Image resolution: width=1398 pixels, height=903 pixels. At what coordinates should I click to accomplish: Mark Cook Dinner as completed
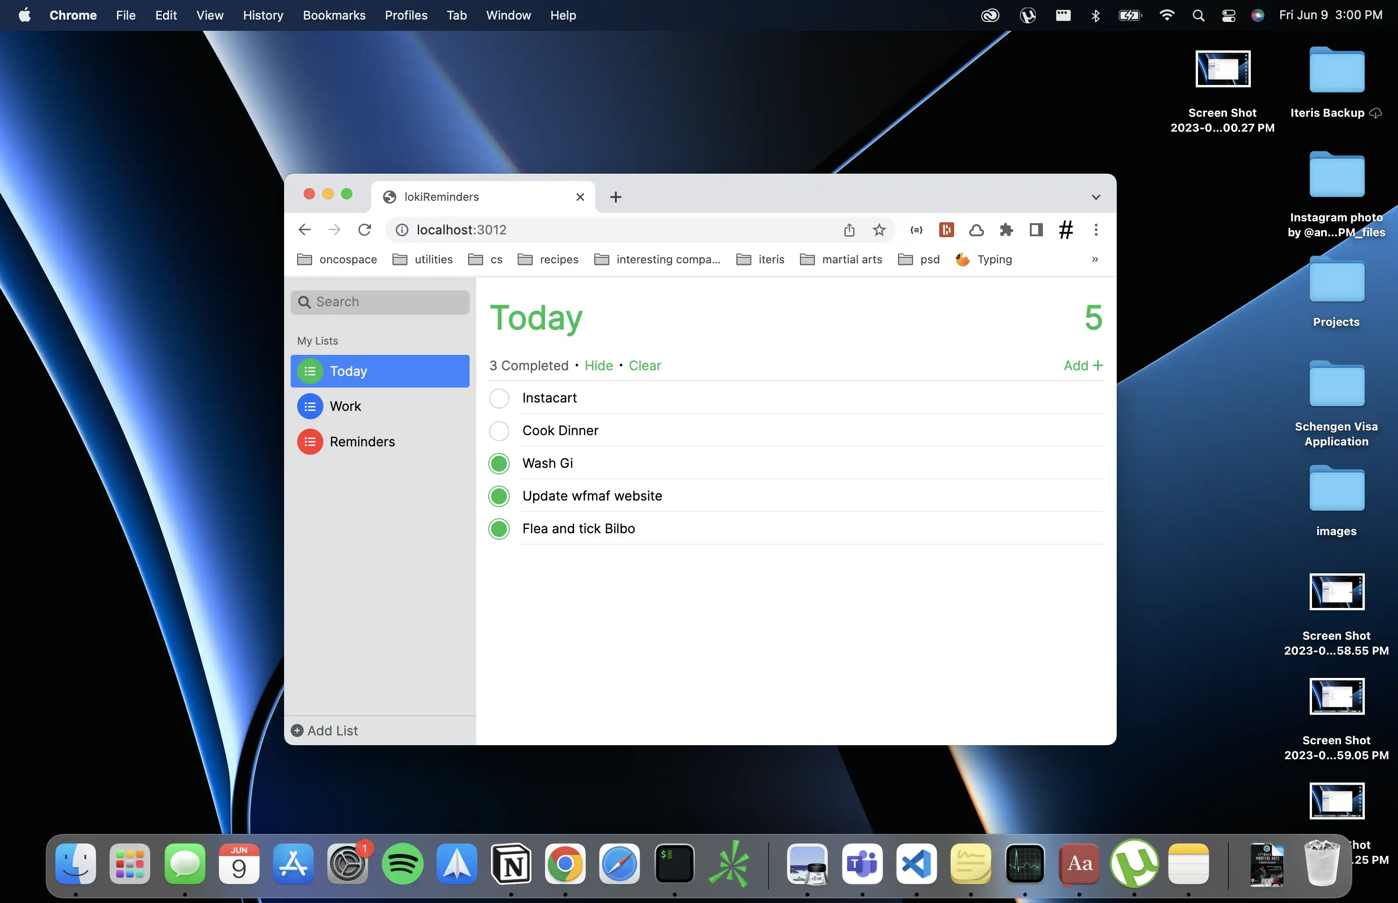[499, 431]
